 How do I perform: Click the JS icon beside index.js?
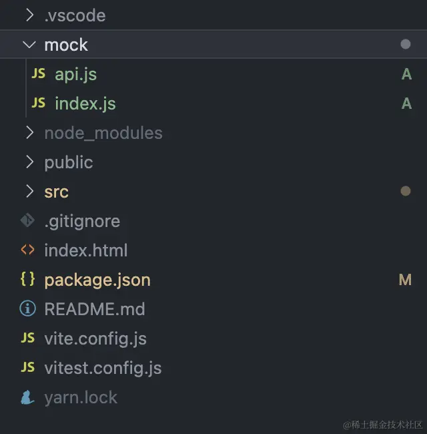39,103
